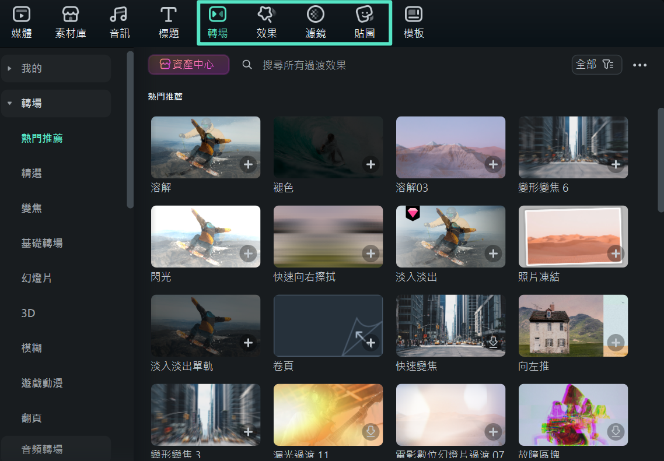Open the 貼圖 stickers panel

tap(365, 22)
